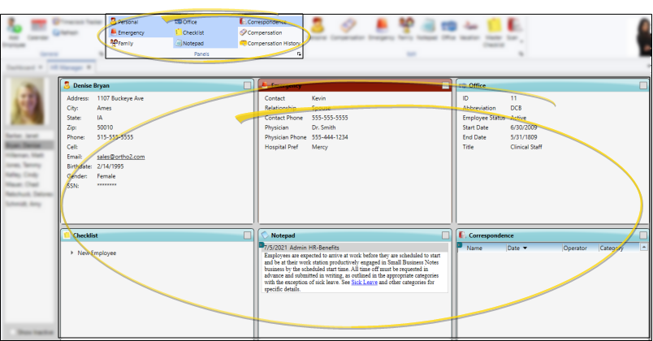Image resolution: width=653 pixels, height=341 pixels.
Task: Open the Checklist panel in Panels group
Action: [x=192, y=32]
